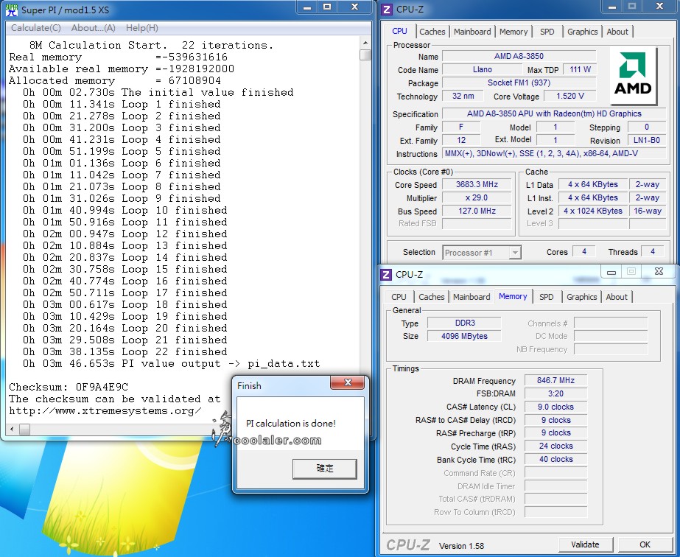Click the http://www.xtremesystems.org/ URL text

(105, 411)
